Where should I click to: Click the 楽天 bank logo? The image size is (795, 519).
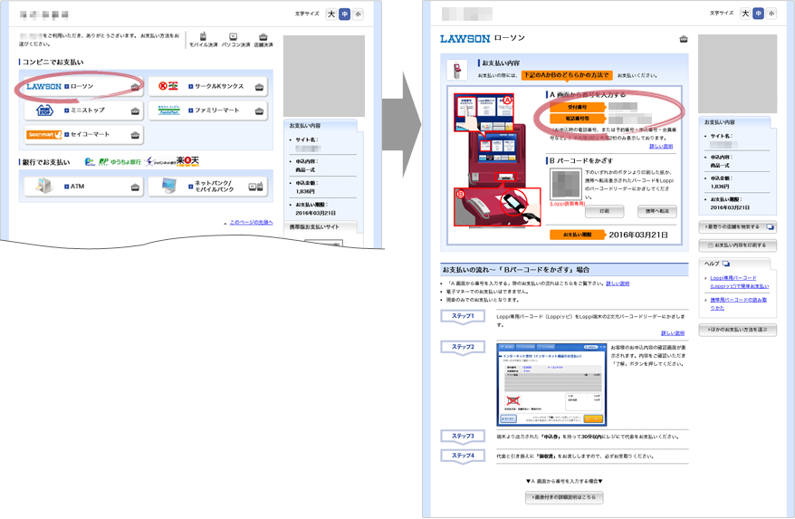click(187, 161)
